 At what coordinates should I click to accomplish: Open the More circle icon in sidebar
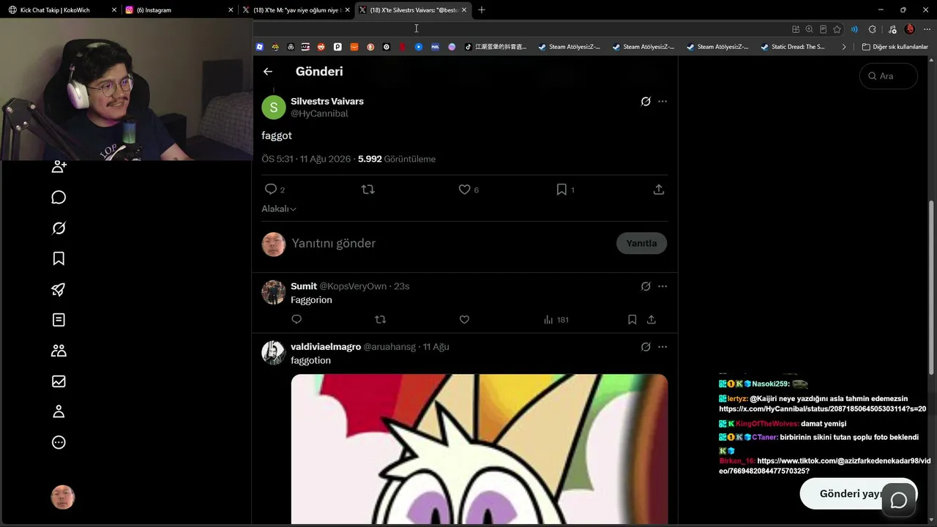[59, 442]
